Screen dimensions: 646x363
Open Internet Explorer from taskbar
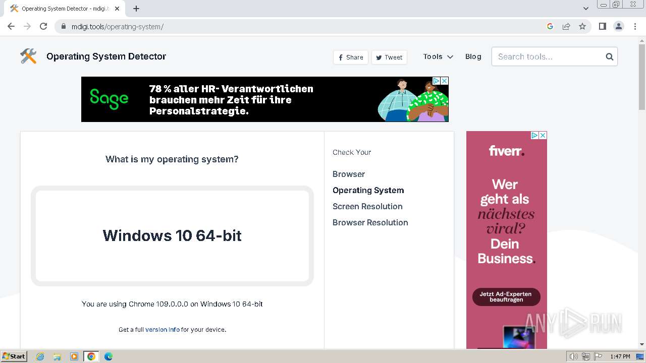pos(40,356)
